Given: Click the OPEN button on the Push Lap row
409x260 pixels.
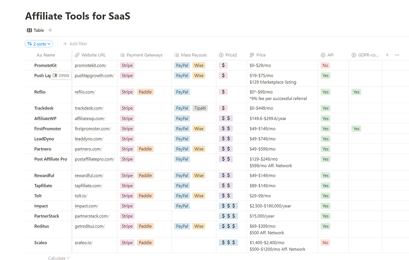Looking at the screenshot, I should click(x=61, y=76).
